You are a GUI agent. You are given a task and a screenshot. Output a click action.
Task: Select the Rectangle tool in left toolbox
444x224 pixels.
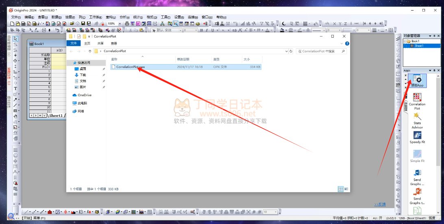tap(15, 111)
